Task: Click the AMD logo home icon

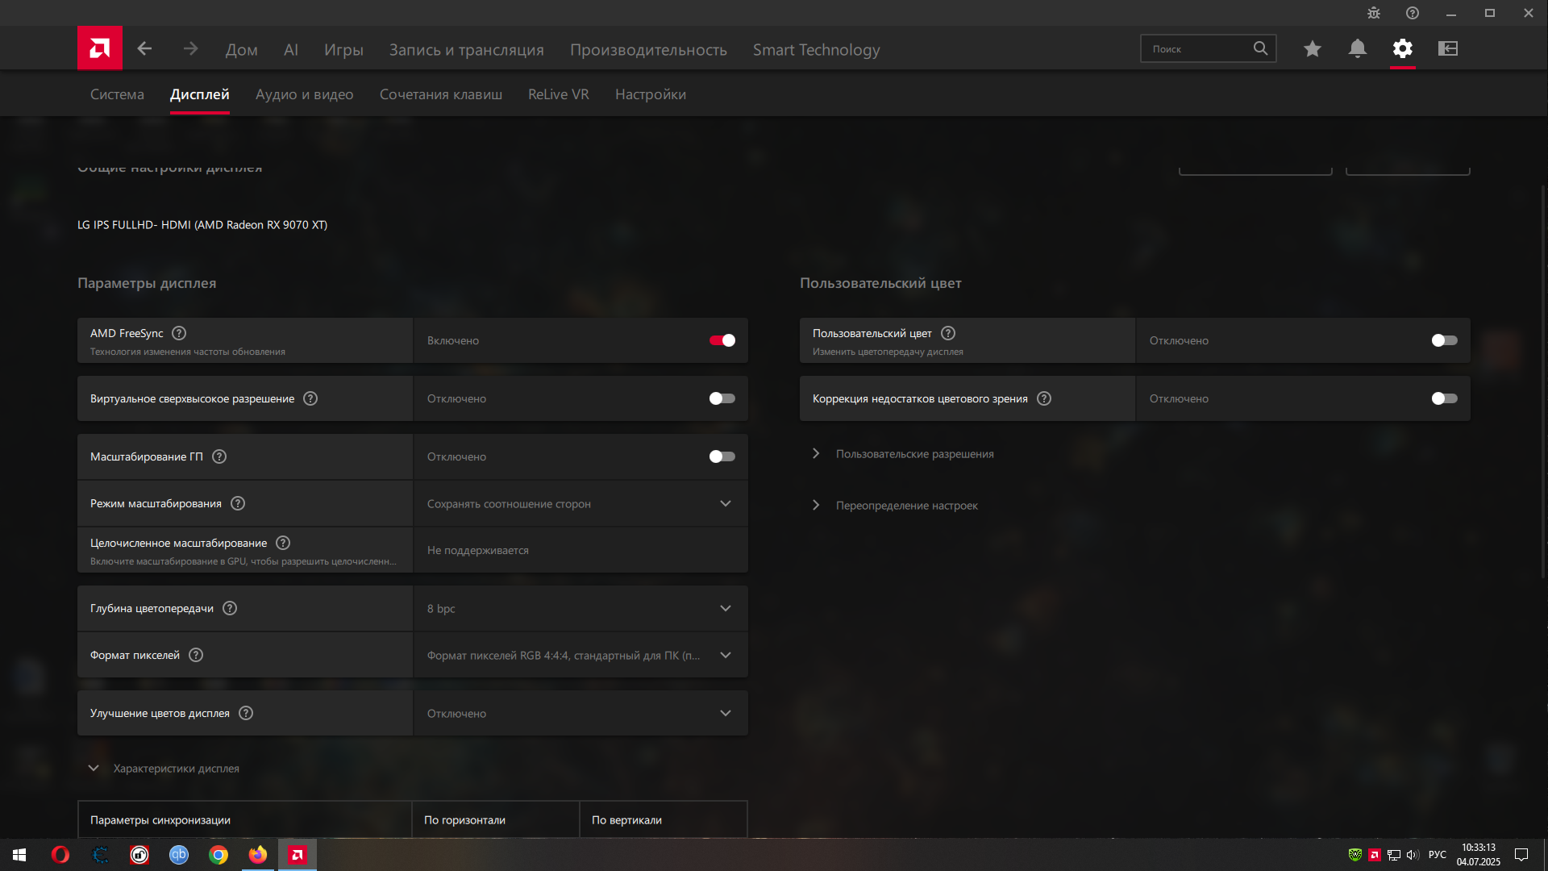Action: tap(100, 48)
